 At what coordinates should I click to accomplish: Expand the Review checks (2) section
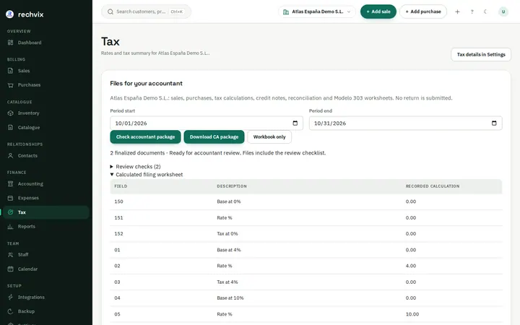coord(135,167)
